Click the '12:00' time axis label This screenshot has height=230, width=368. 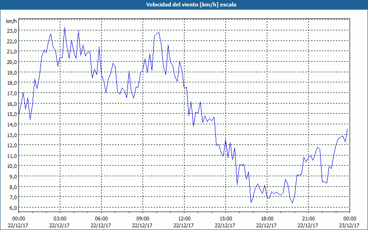point(184,219)
